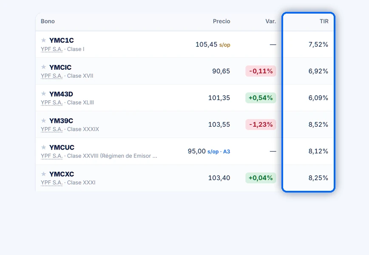This screenshot has width=369, height=255.
Task: Star the YMCUC bond as favorite
Action: pos(43,147)
